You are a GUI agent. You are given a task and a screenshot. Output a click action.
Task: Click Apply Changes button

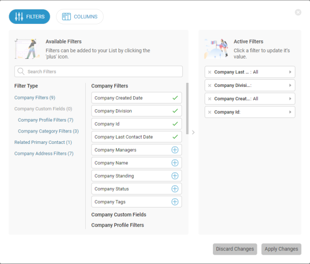pyautogui.click(x=281, y=249)
